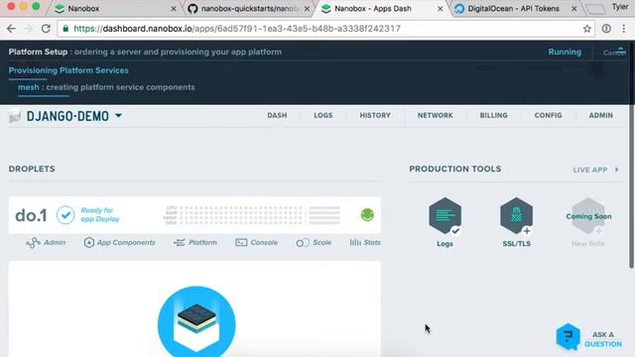
Task: Open the Ask a Question chat icon
Action: (x=568, y=337)
